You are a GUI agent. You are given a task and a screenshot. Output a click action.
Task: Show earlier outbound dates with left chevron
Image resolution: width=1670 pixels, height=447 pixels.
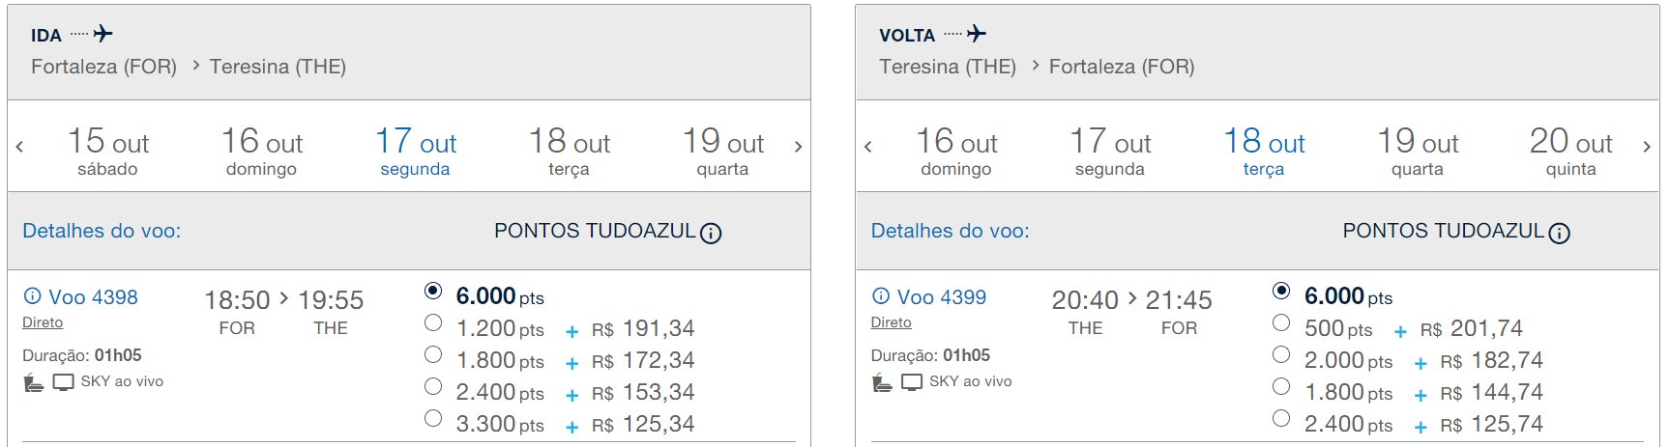coord(19,147)
